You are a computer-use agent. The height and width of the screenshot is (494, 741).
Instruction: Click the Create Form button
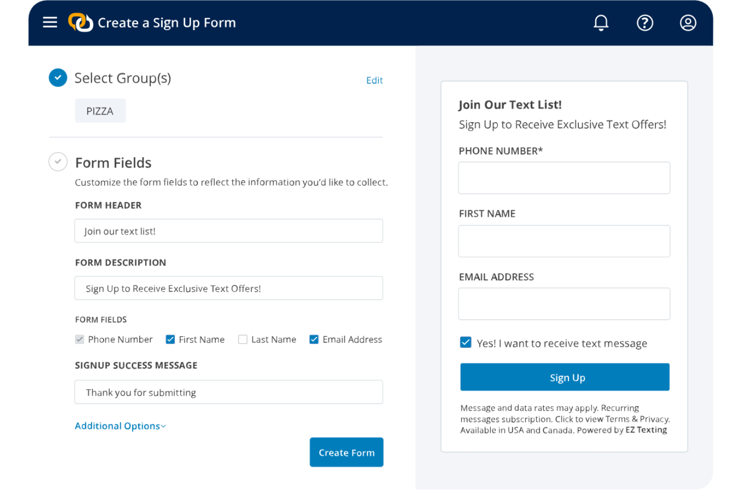click(346, 452)
